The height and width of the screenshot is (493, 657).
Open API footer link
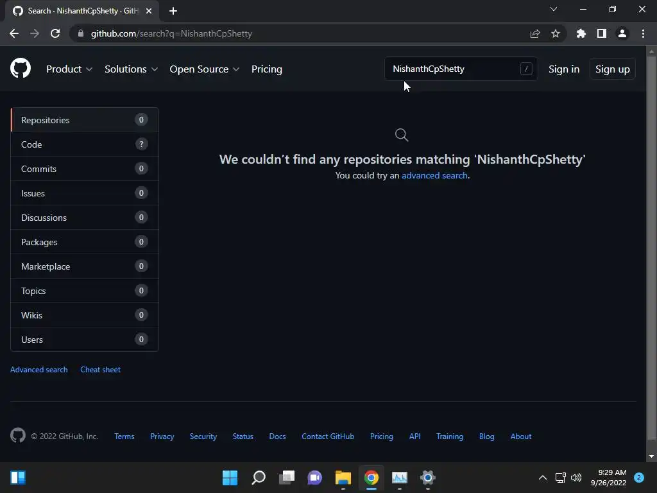point(415,437)
